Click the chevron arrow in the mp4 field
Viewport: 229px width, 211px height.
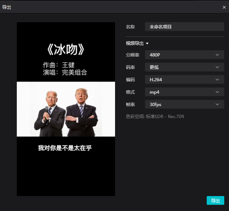217,92
